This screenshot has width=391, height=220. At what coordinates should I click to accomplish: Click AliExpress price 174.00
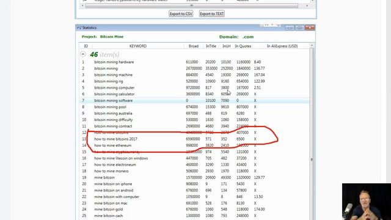click(259, 209)
